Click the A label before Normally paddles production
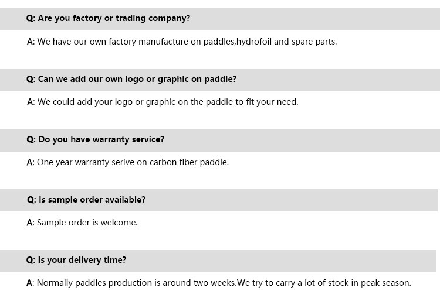Screen dimensions: 440x308 point(31,283)
